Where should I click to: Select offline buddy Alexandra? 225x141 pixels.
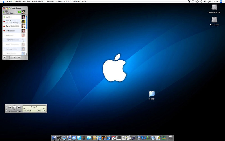pos(14,35)
